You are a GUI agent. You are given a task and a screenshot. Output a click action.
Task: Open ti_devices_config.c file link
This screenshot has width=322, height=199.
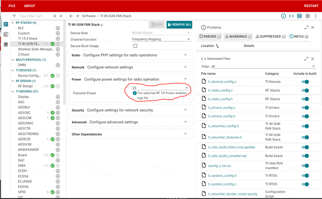click(x=222, y=82)
